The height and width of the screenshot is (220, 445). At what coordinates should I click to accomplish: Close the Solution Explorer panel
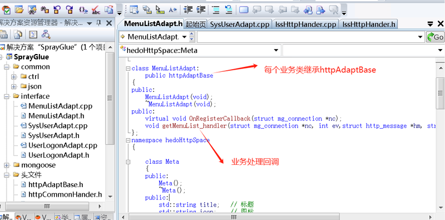click(109, 23)
